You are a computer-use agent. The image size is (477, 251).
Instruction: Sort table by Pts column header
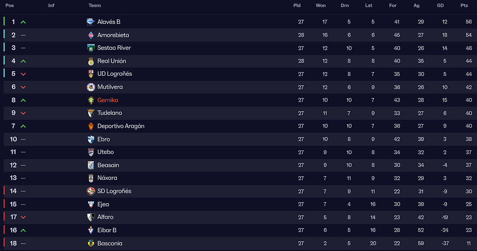464,6
